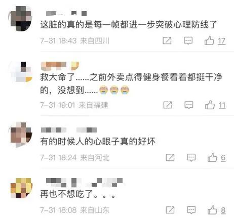Reply to the 再也不想吃了 comment
The image size is (234, 218).
coord(191,210)
